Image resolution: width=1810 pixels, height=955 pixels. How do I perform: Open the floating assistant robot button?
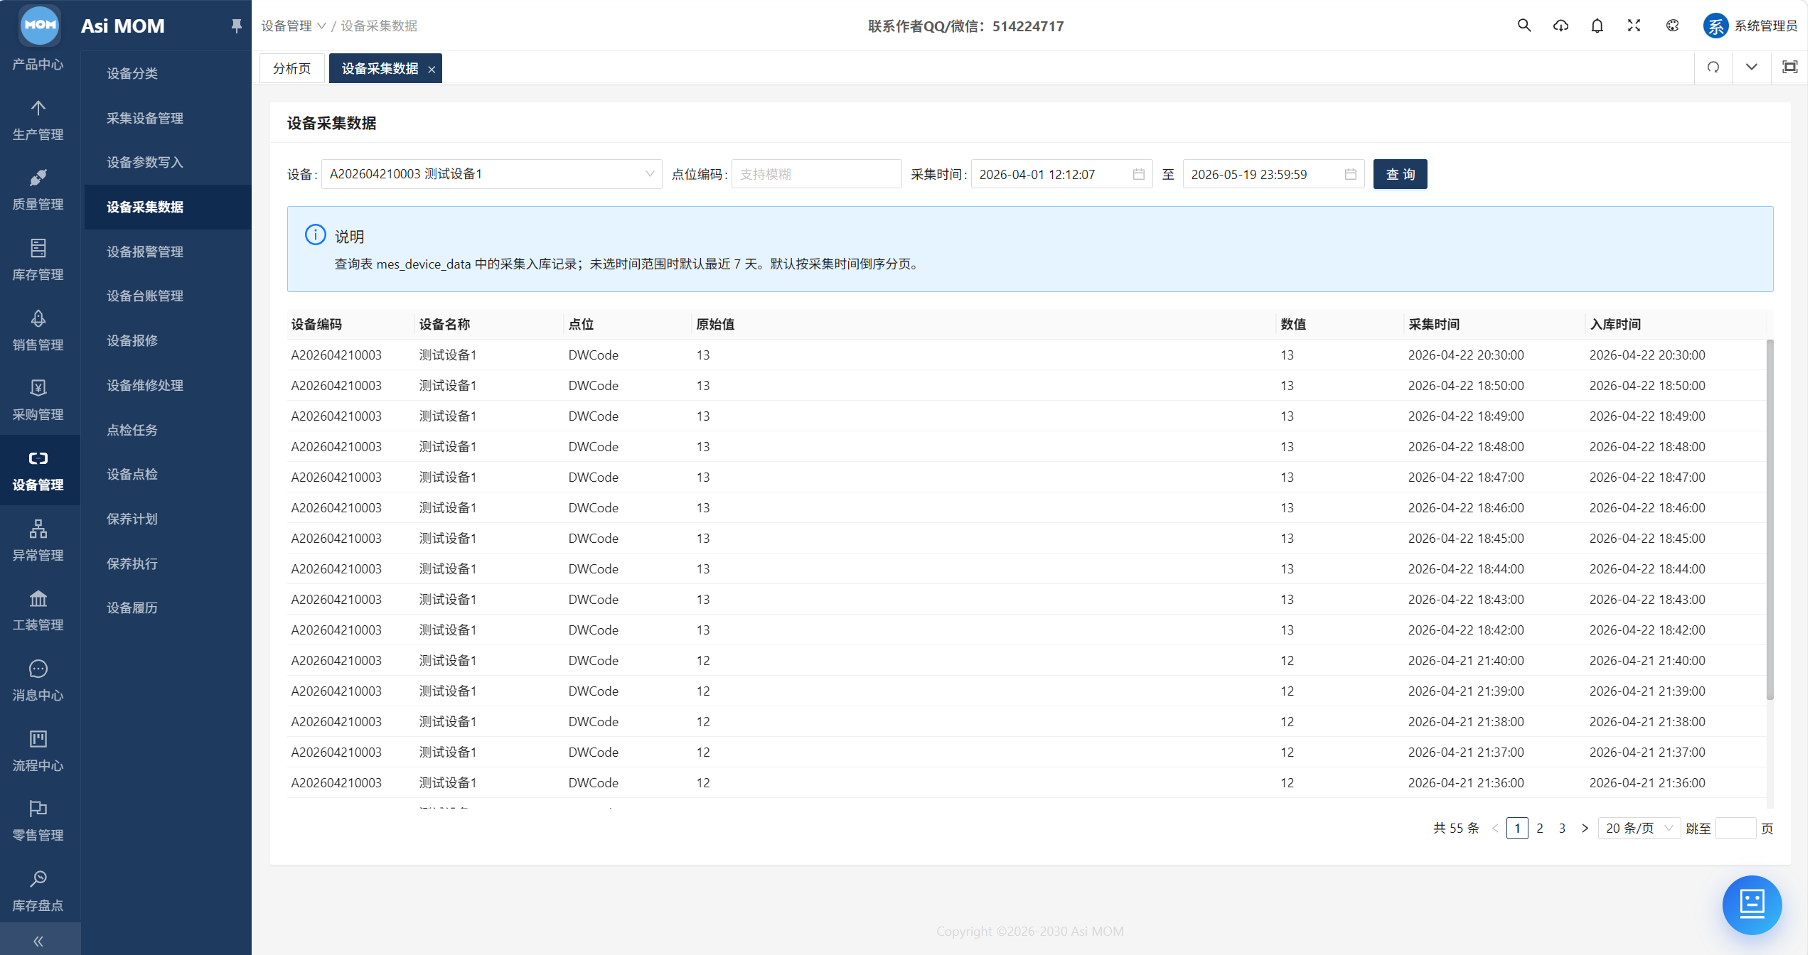(1752, 905)
